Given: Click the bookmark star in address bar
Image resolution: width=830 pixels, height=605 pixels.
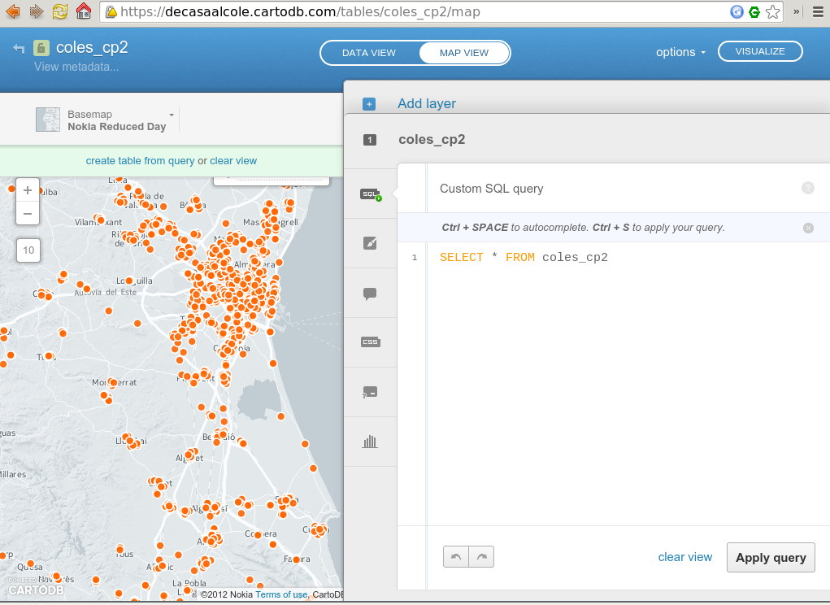Looking at the screenshot, I should click(773, 11).
